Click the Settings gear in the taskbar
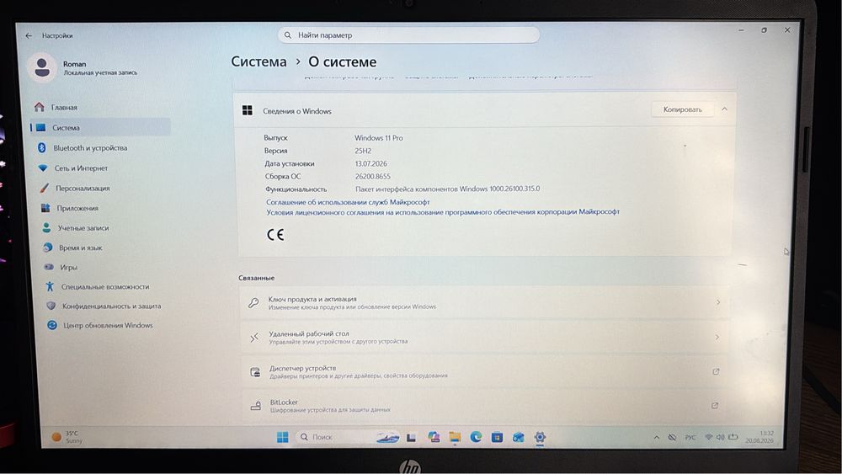 tap(540, 437)
